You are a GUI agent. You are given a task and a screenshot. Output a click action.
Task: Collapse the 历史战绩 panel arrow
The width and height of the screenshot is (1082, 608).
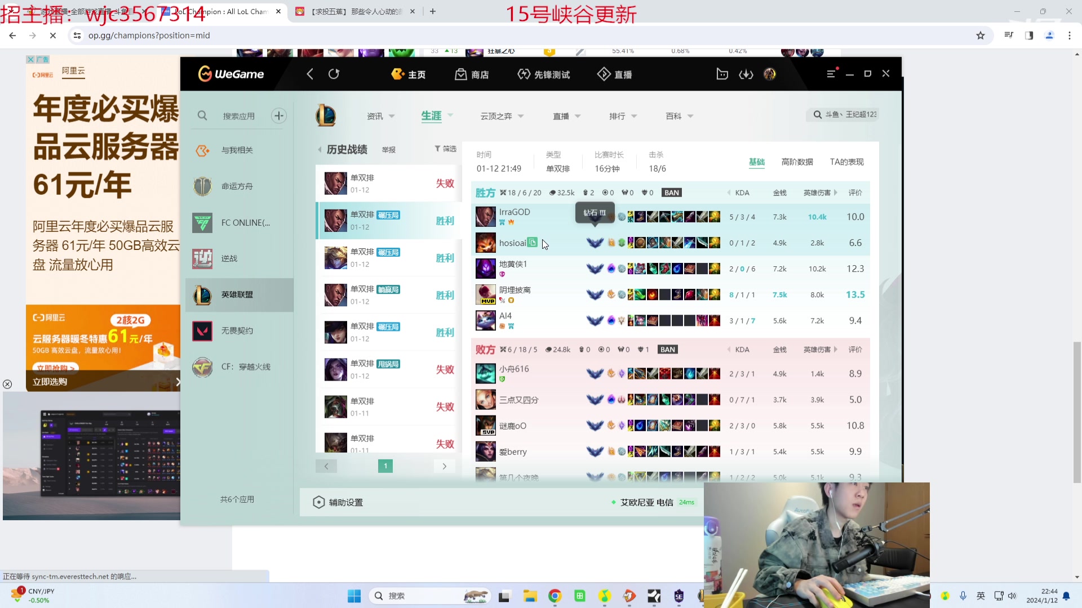point(320,149)
